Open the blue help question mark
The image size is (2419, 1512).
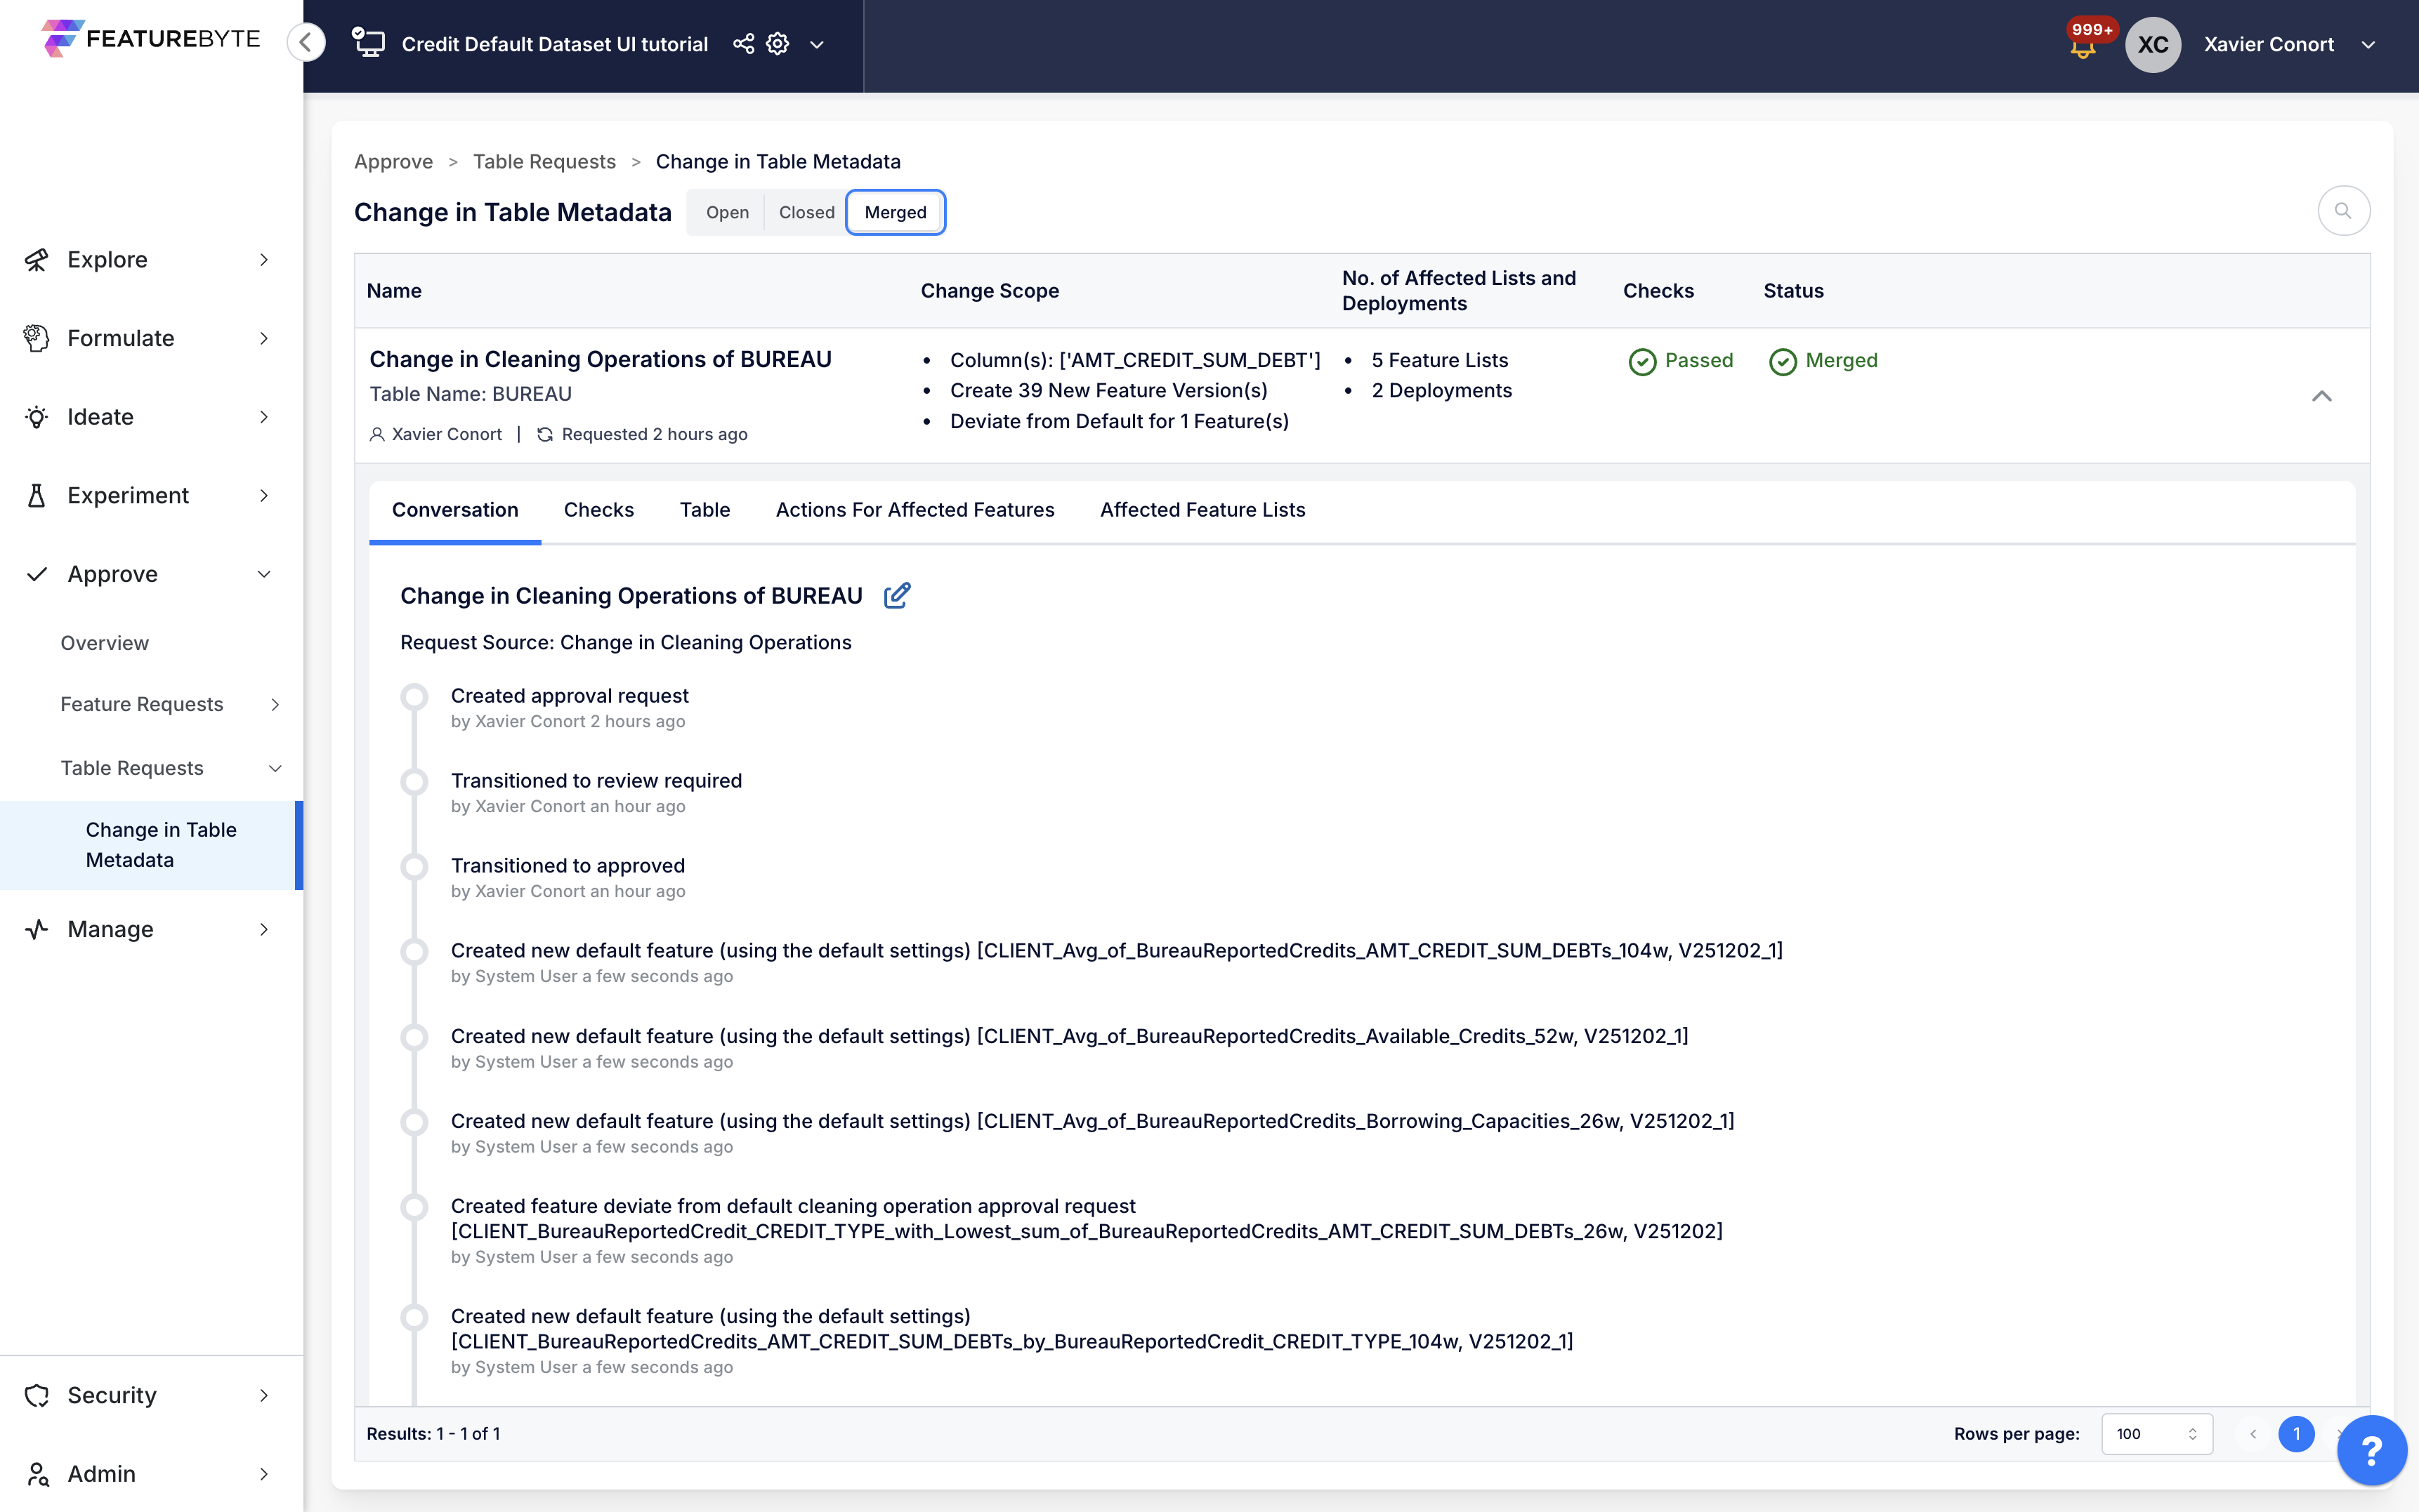pos(2371,1450)
